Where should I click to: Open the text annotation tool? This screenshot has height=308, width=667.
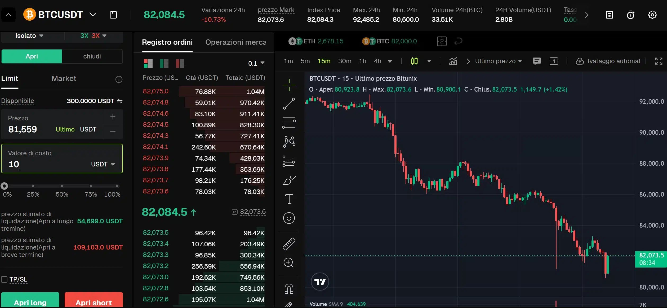(289, 199)
